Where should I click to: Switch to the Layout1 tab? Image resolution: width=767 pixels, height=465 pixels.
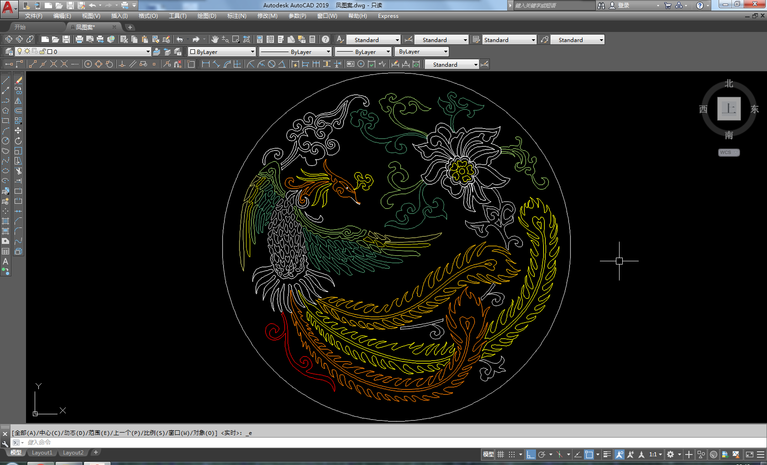click(42, 453)
